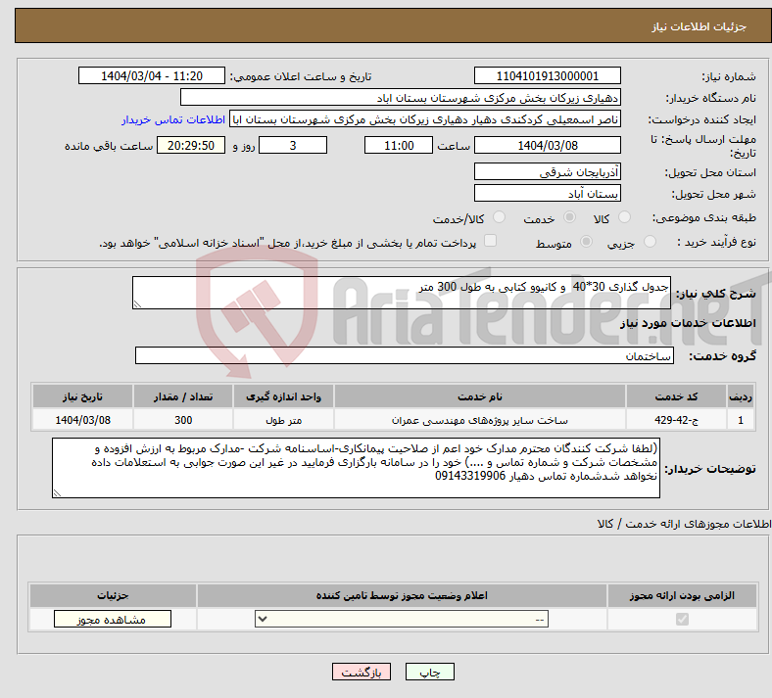This screenshot has height=698, width=772.
Task: Click the deadline date field 1404/03/08
Action: [547, 145]
